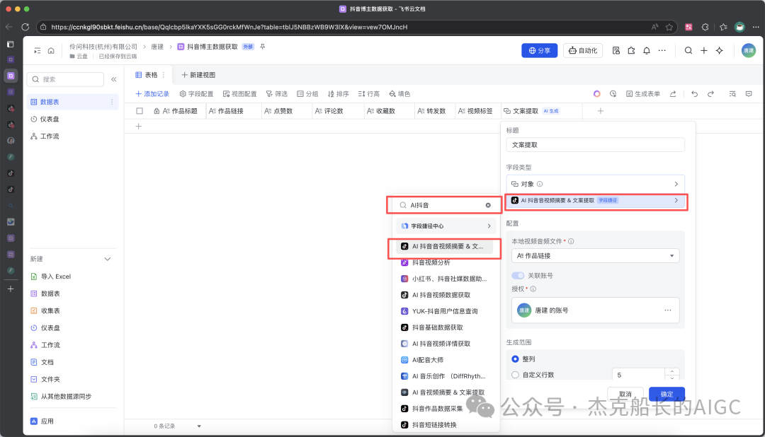765x437 pixels.
Task: Click 添加记录 in the toolbar
Action: coord(152,94)
